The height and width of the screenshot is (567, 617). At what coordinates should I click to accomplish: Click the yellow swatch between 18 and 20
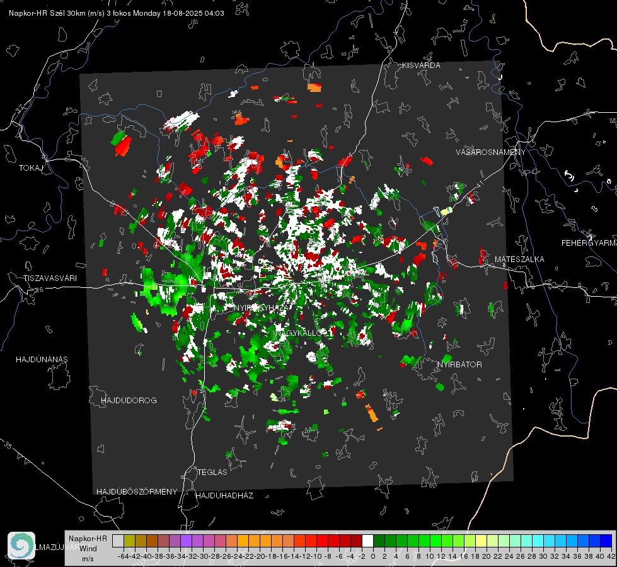[481, 541]
